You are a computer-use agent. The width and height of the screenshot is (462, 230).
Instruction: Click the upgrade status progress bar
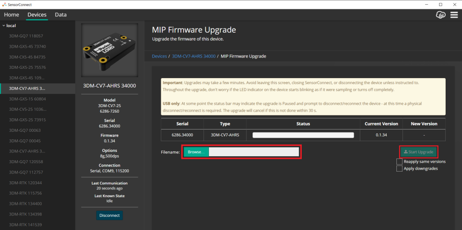coord(303,135)
